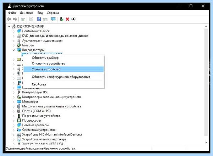Choose Обновить конфигурацию оборудования menu entry
This screenshot has width=213, height=156.
(x=64, y=77)
